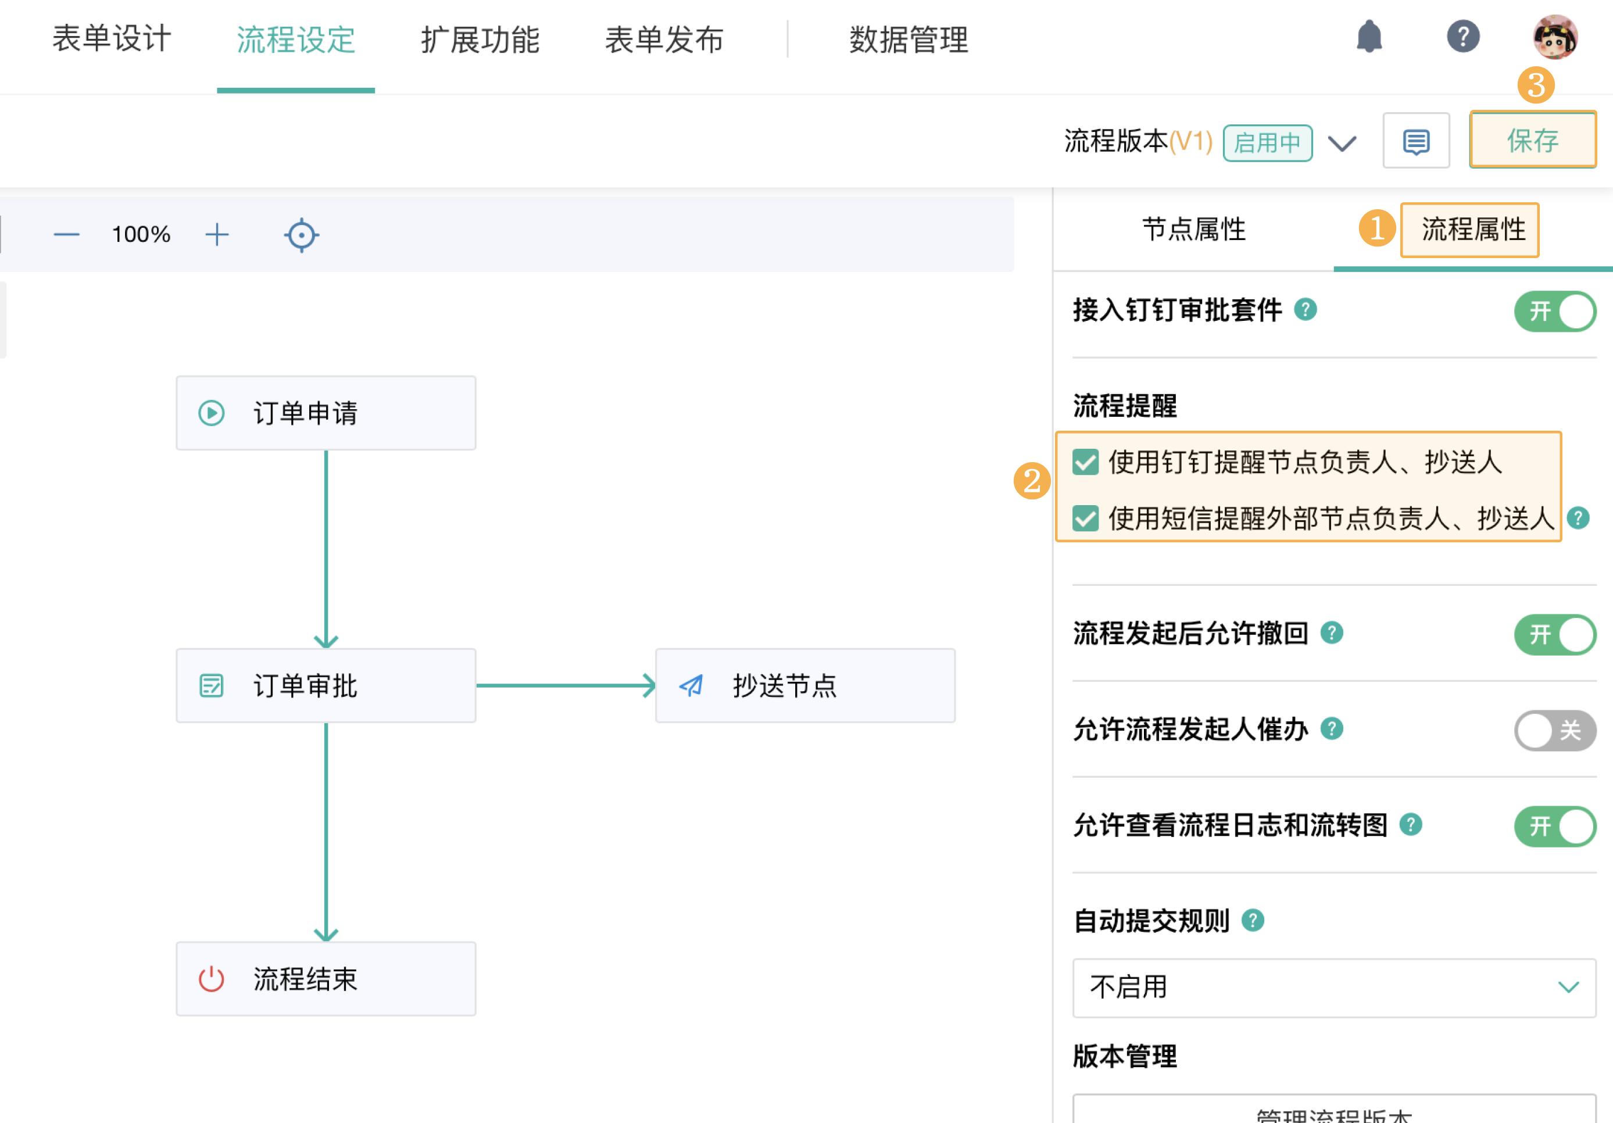Click the form icon on 订单审批 node
The height and width of the screenshot is (1123, 1613).
pyautogui.click(x=211, y=686)
